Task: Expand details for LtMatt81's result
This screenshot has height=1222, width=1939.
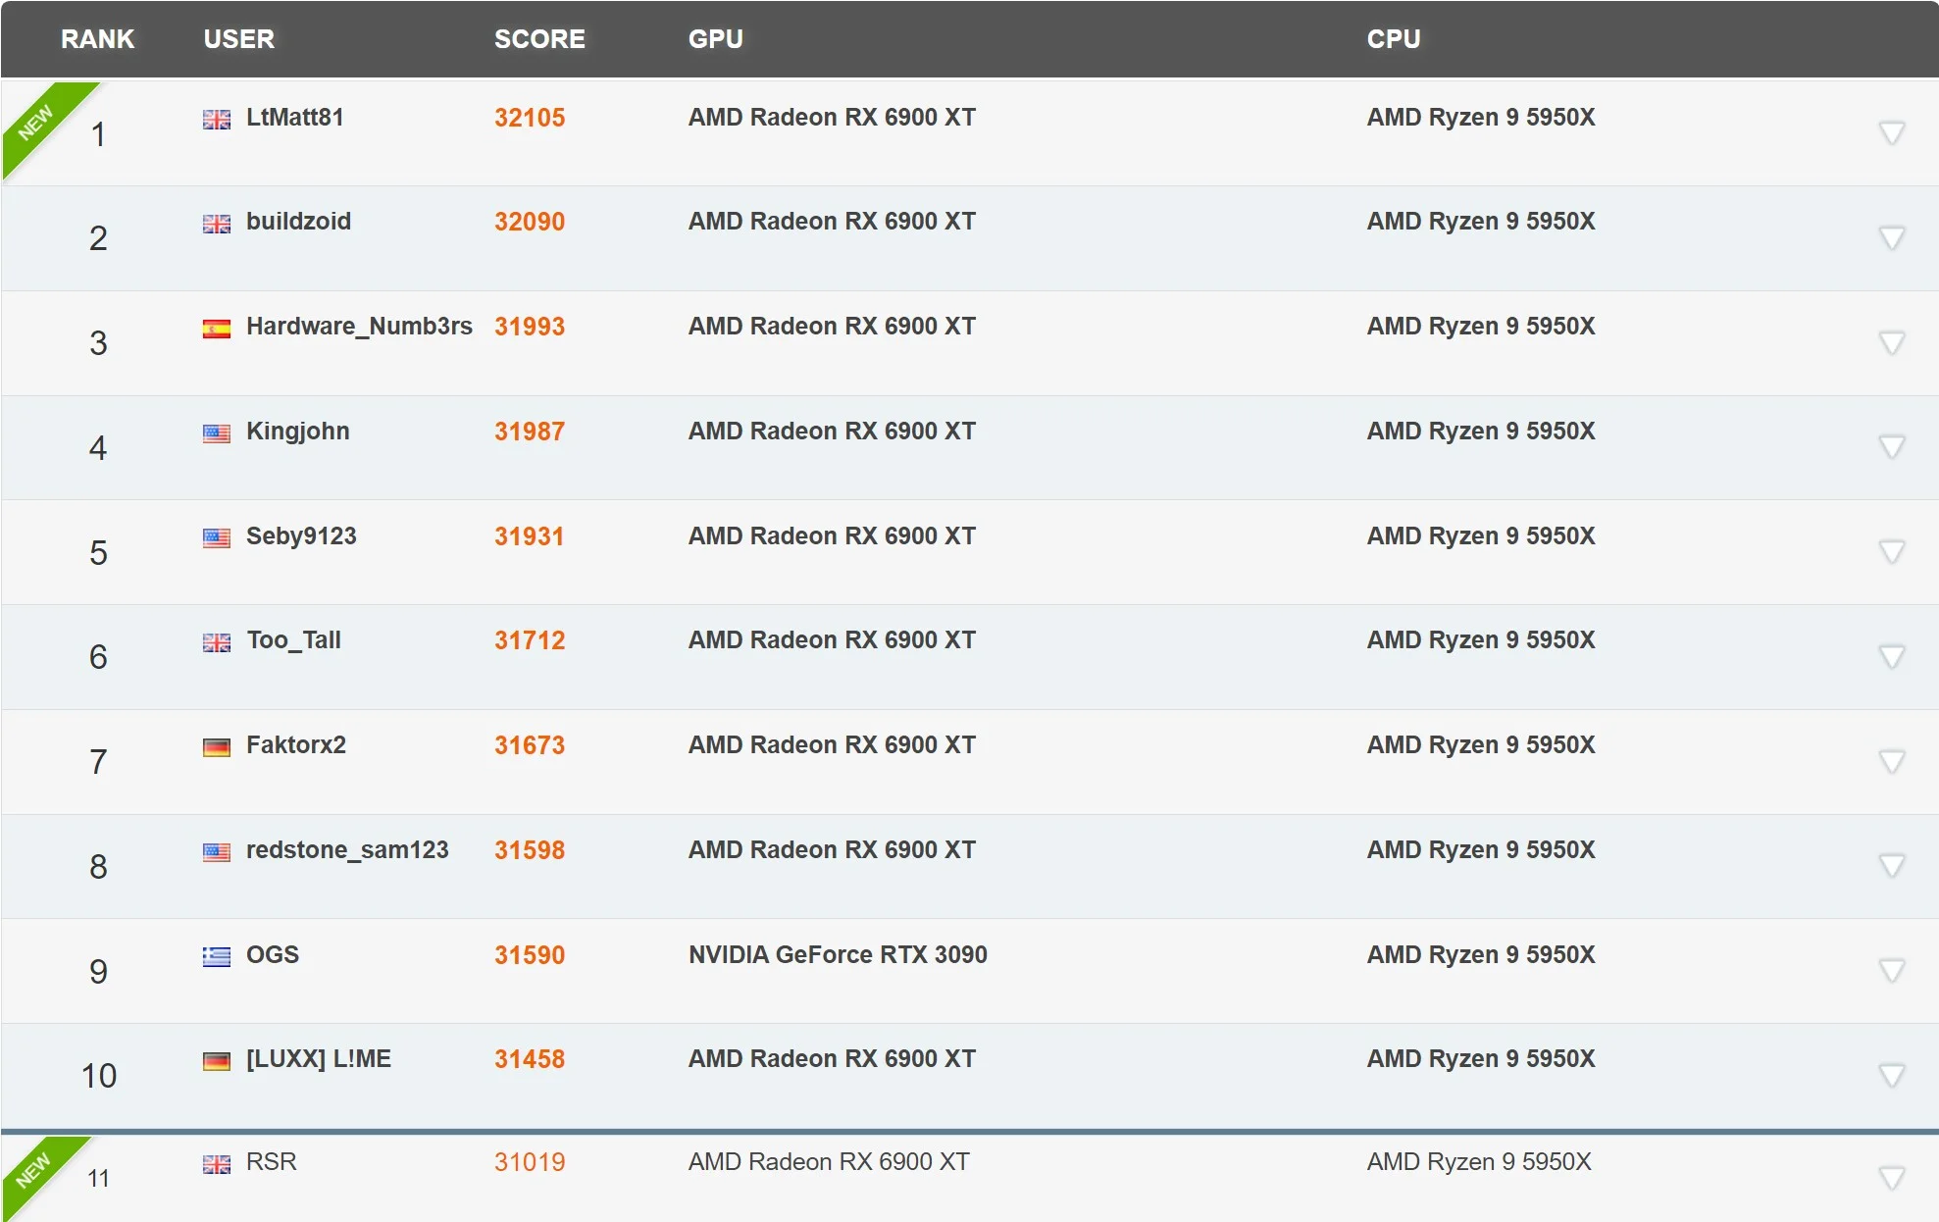Action: pos(1892,133)
